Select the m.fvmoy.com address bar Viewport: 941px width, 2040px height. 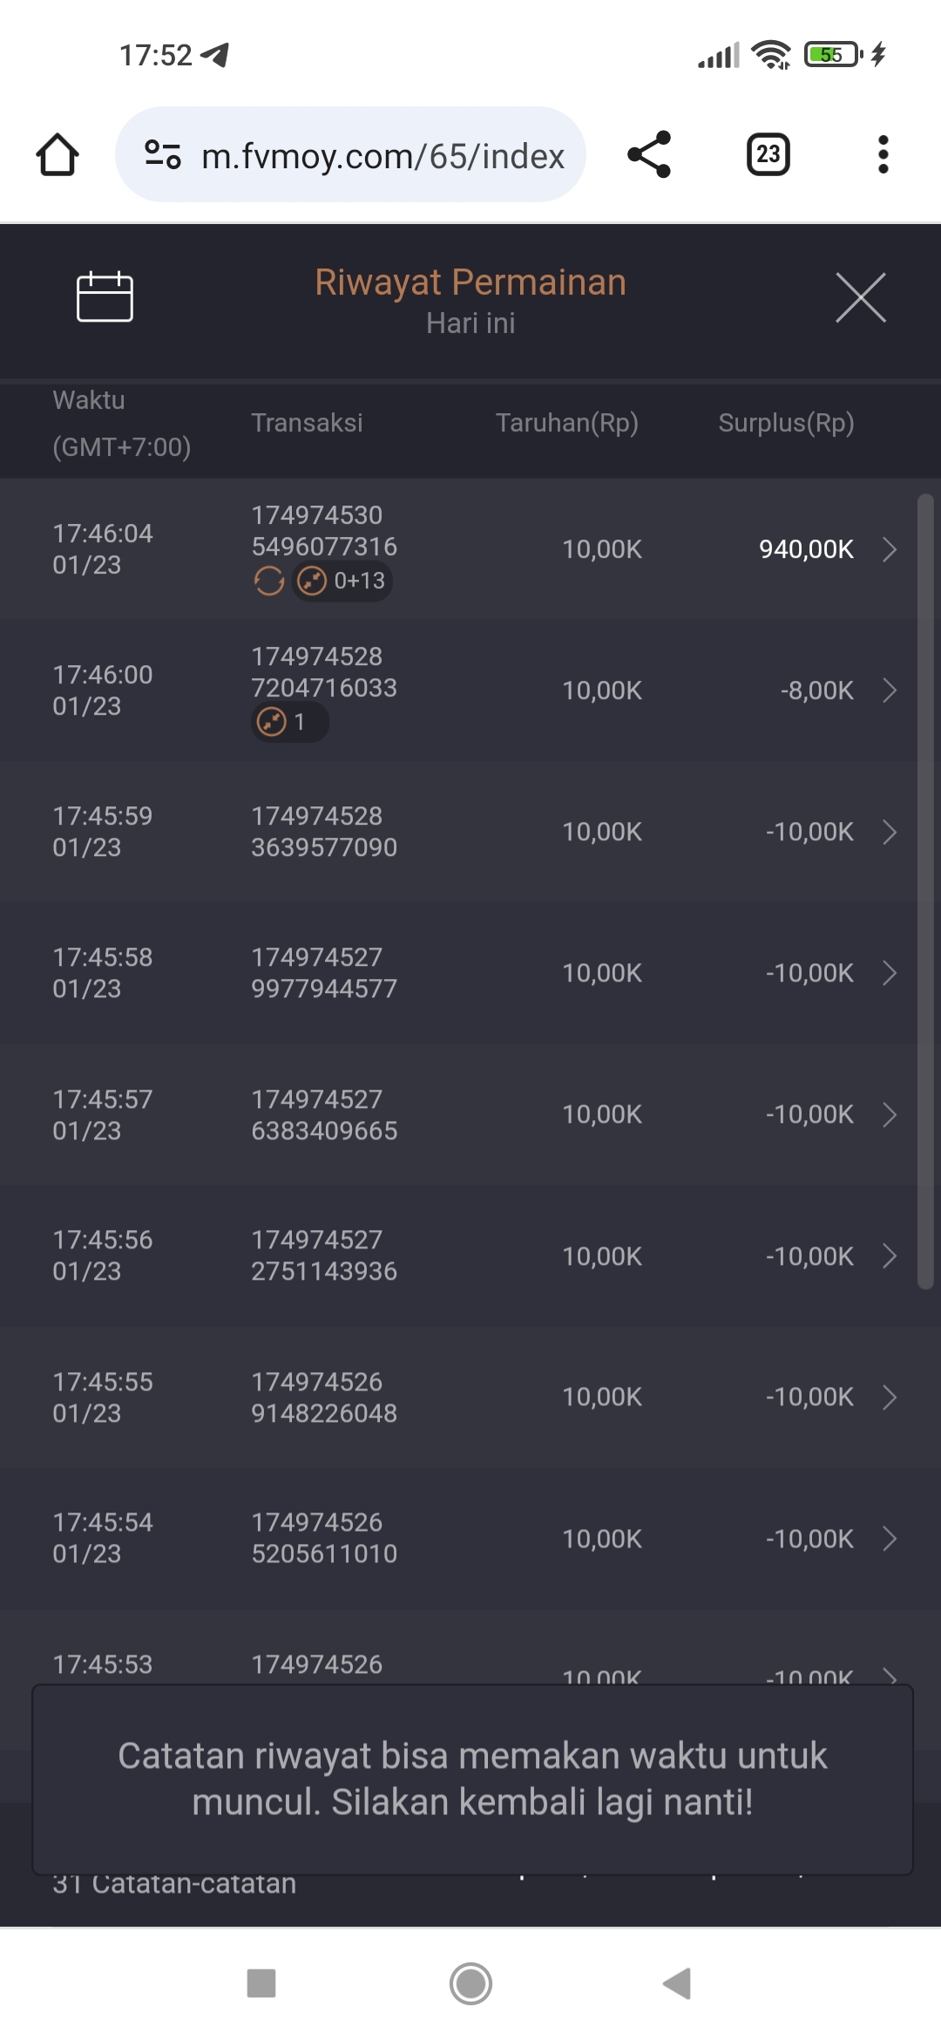[x=383, y=156]
